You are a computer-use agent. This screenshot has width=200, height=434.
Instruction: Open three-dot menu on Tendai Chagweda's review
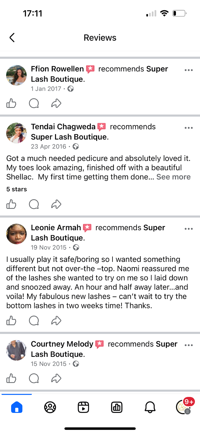189,128
